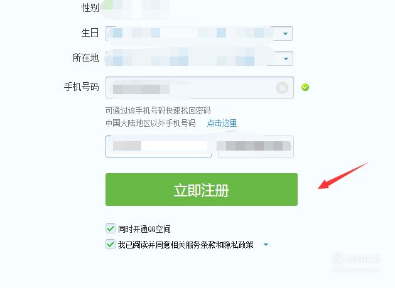This screenshot has width=395, height=288.
Task: Click the 我已阅读并同意相关服务条款和隐私政策 label
Action: pyautogui.click(x=186, y=245)
